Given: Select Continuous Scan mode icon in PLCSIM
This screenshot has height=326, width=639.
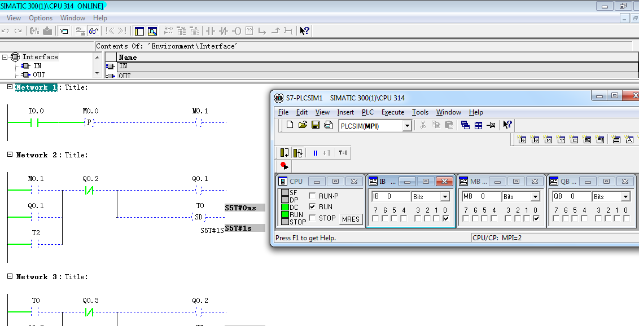Looking at the screenshot, I should click(298, 153).
